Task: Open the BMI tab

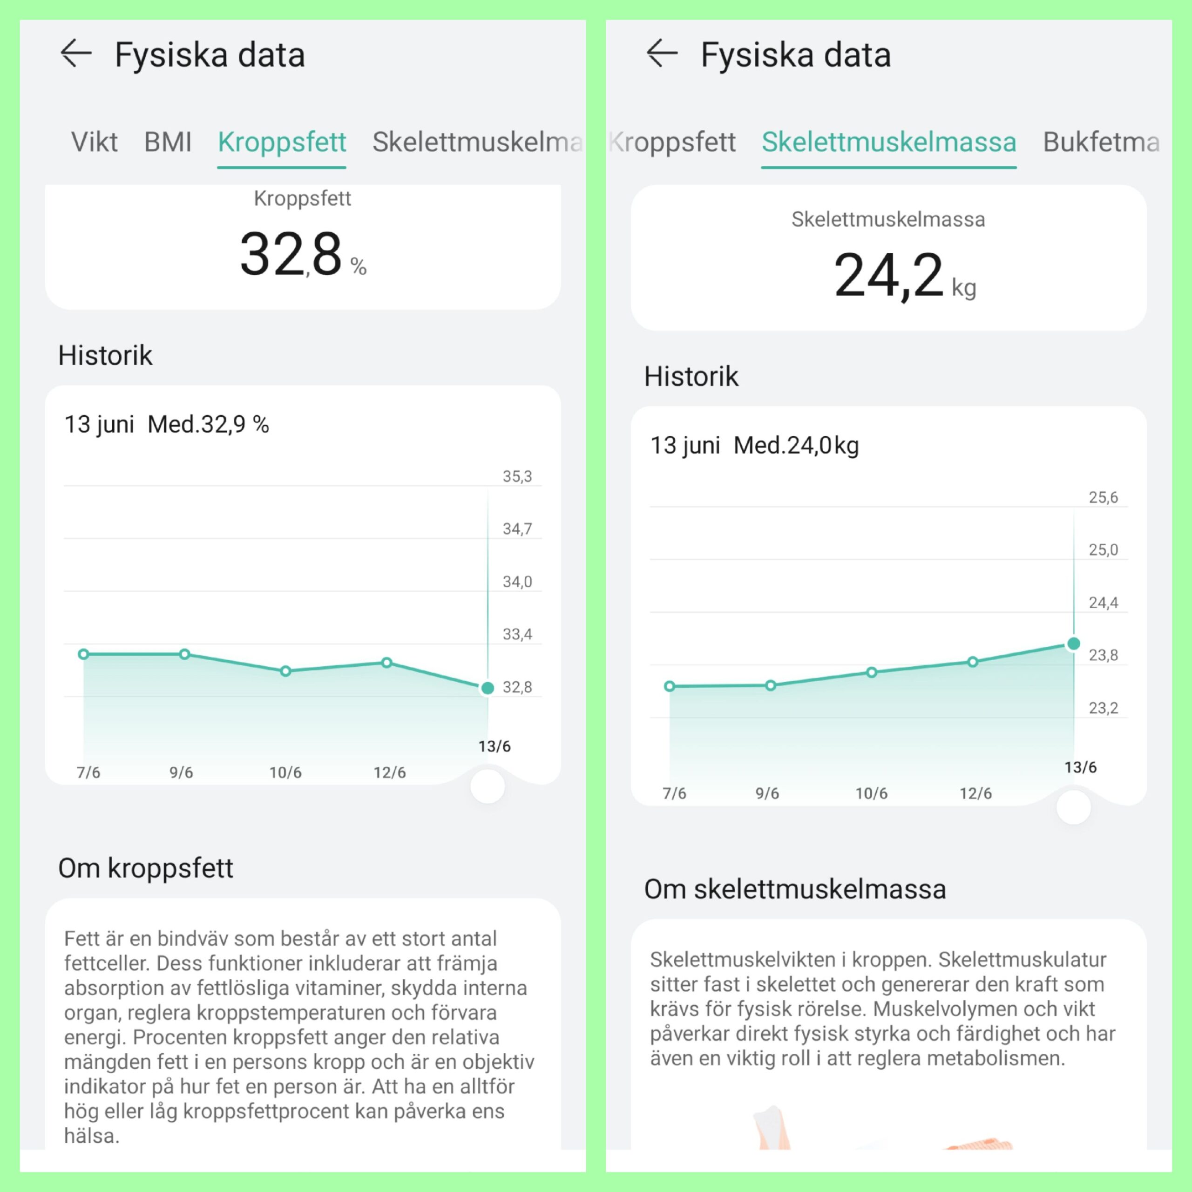Action: 168,142
